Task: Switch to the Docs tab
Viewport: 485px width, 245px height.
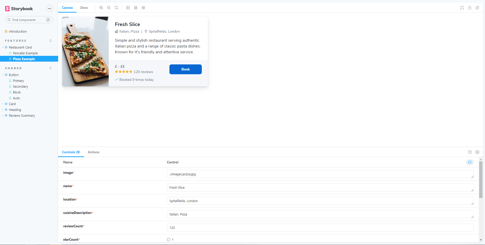Action: coord(84,8)
